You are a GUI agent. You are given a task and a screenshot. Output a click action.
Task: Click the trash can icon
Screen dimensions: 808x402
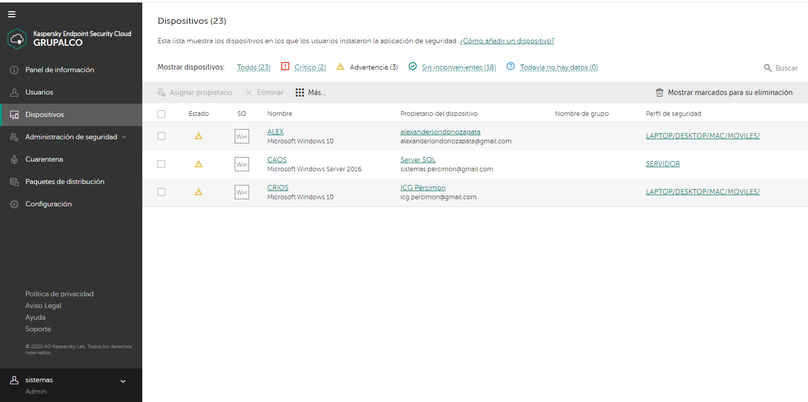pos(660,92)
